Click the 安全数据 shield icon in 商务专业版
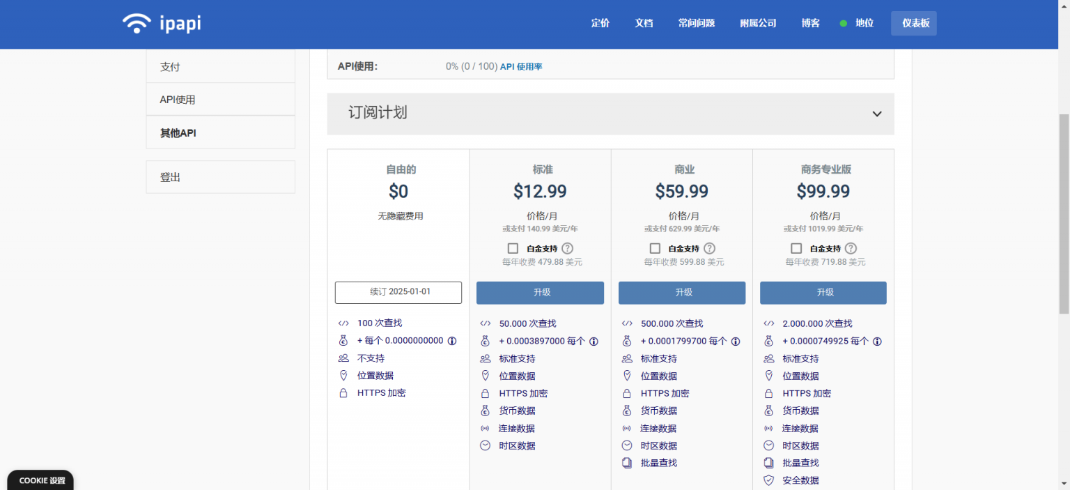 pyautogui.click(x=768, y=480)
